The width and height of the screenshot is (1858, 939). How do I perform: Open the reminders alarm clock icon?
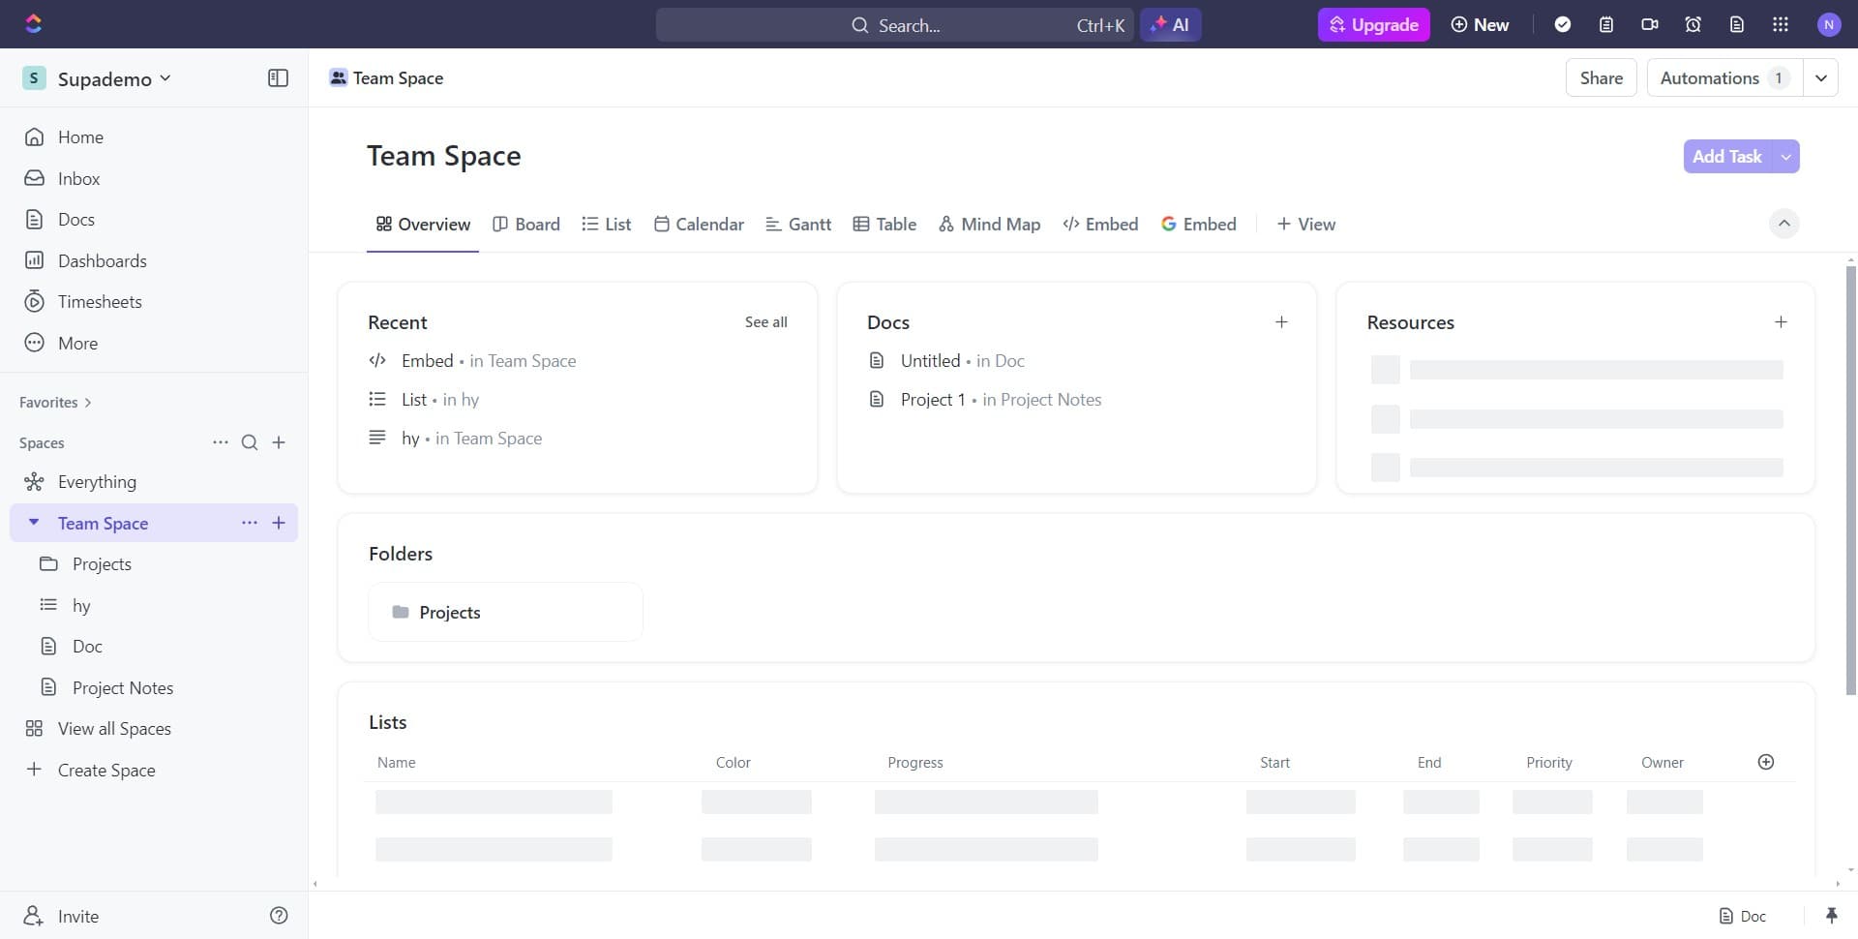point(1693,24)
